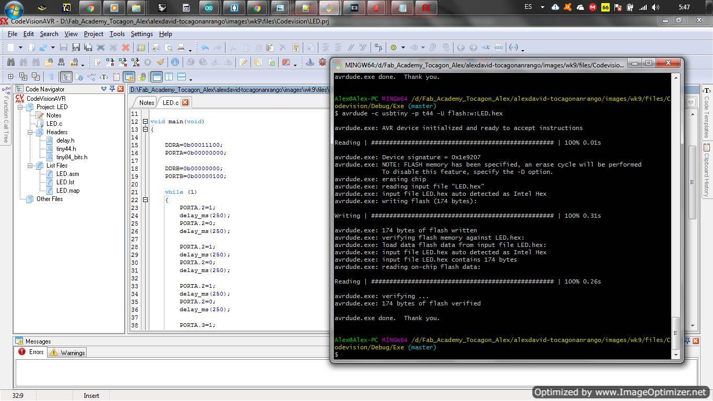Click the red X close file icon
This screenshot has height=401, width=713.
(125, 48)
